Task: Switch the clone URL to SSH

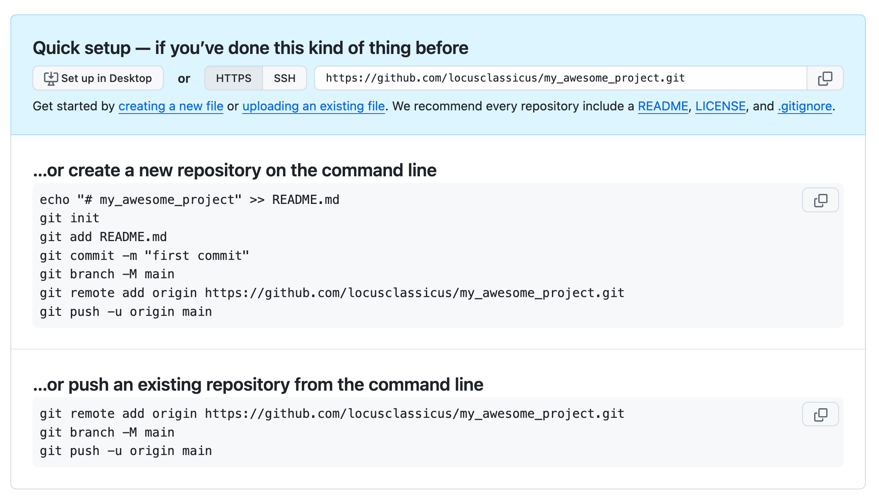Action: coord(285,78)
